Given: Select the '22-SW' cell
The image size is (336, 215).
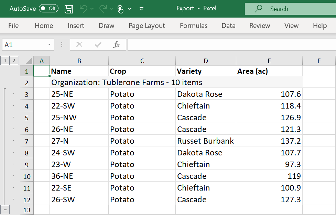Looking at the screenshot, I should pos(79,106).
